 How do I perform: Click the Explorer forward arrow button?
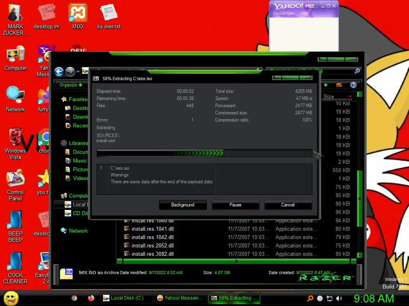(x=70, y=72)
